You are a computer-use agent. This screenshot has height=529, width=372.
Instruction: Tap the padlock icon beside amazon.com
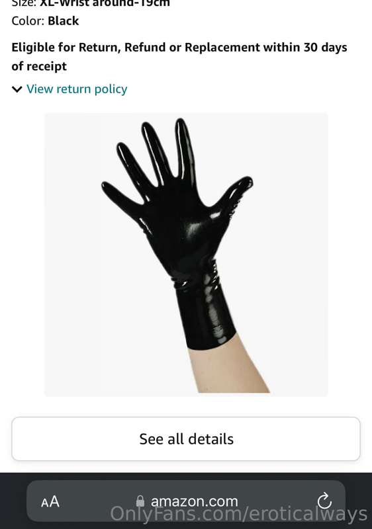point(140,501)
